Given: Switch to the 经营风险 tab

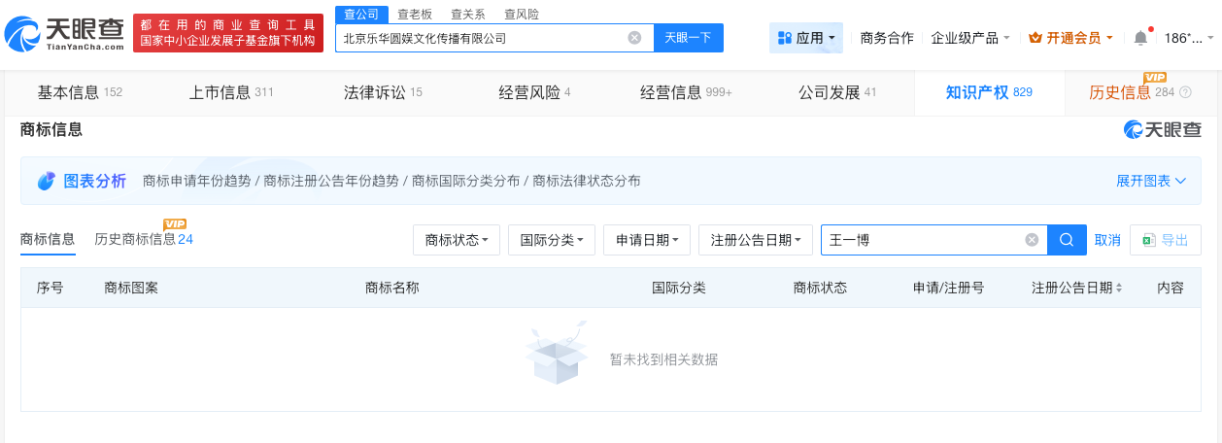Looking at the screenshot, I should coord(534,92).
